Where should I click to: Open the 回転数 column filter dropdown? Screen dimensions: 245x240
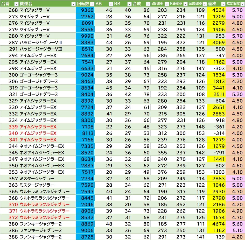coord(92,4)
